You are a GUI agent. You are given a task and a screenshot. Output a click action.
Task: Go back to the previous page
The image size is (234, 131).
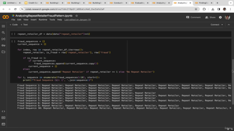pyautogui.click(x=4, y=9)
